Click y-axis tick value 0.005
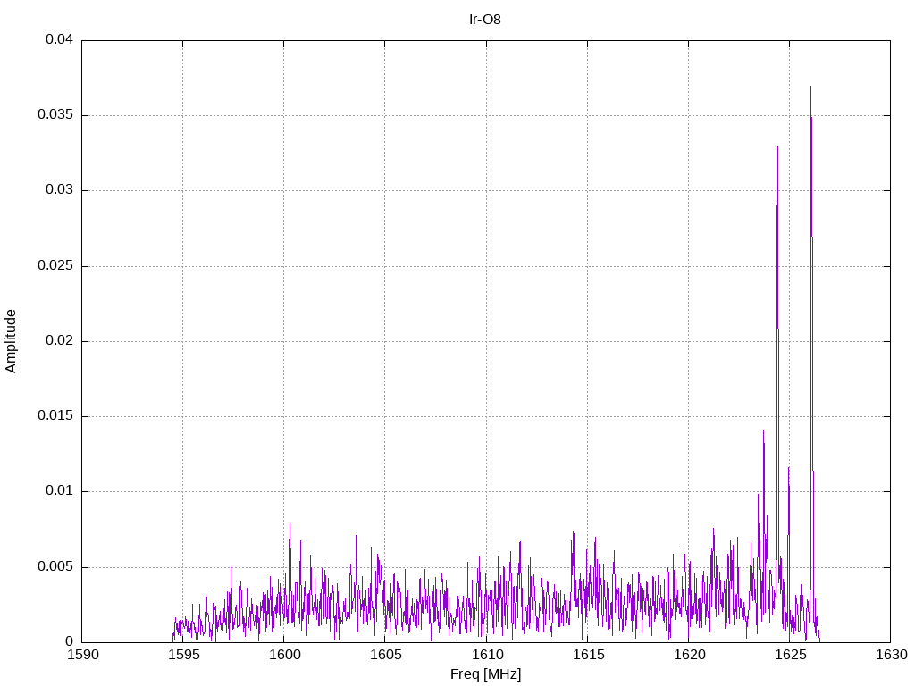Image resolution: width=915 pixels, height=686 pixels. pyautogui.click(x=55, y=567)
